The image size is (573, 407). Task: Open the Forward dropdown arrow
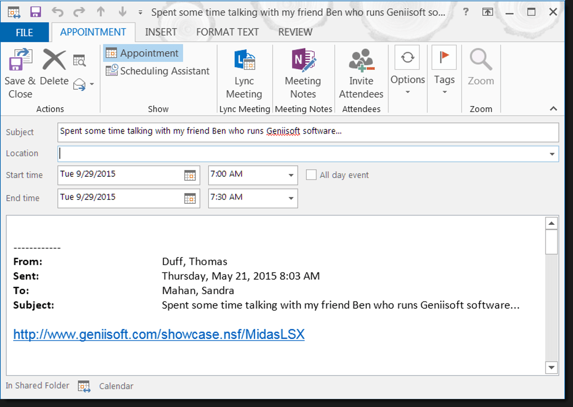[x=92, y=84]
